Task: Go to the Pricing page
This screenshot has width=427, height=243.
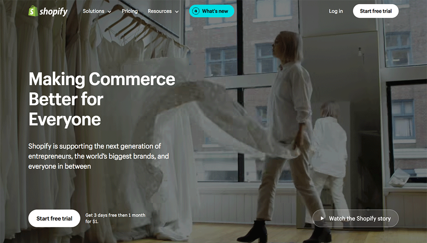Action: (130, 11)
